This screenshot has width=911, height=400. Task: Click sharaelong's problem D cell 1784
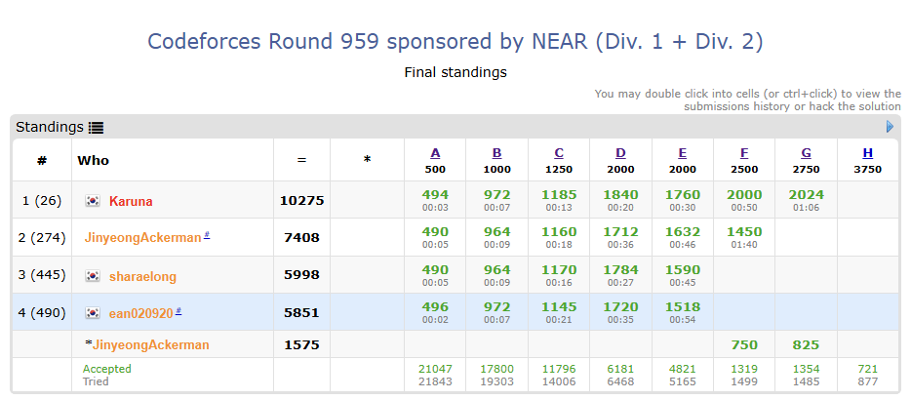(620, 275)
